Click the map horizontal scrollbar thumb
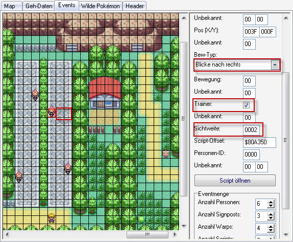Screen dimensions: 293x242 (x=147, y=234)
